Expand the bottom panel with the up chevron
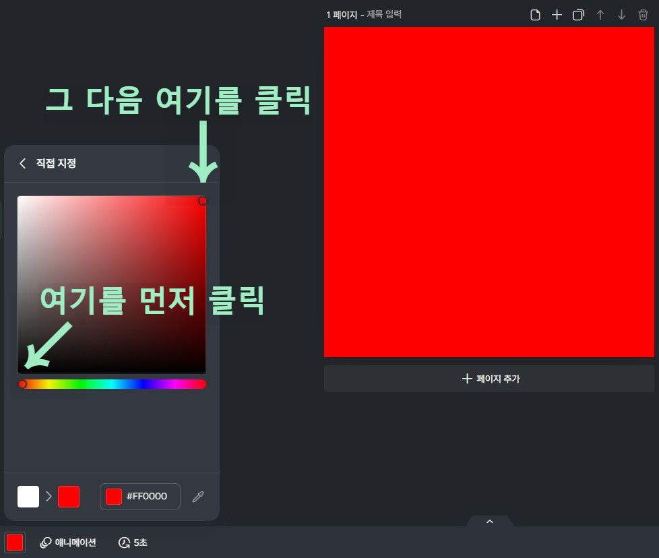Image resolution: width=659 pixels, height=558 pixels. pos(489,521)
